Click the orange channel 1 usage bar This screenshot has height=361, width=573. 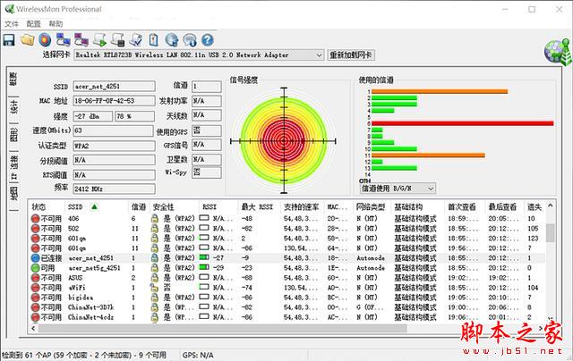440,91
